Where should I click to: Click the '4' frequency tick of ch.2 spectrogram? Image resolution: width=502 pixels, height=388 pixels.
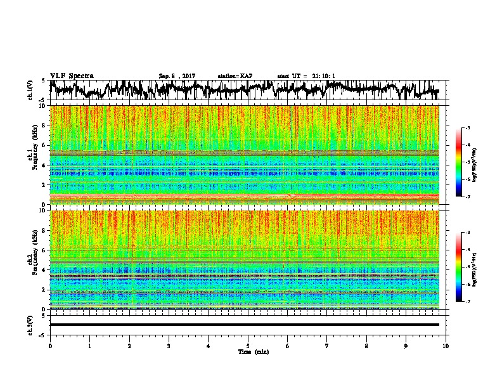45,270
